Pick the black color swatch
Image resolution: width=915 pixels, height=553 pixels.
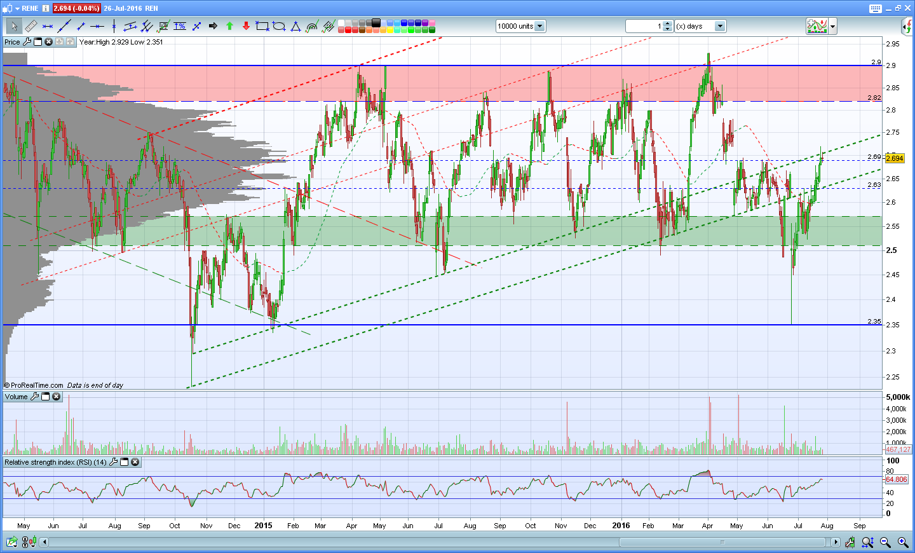[376, 23]
